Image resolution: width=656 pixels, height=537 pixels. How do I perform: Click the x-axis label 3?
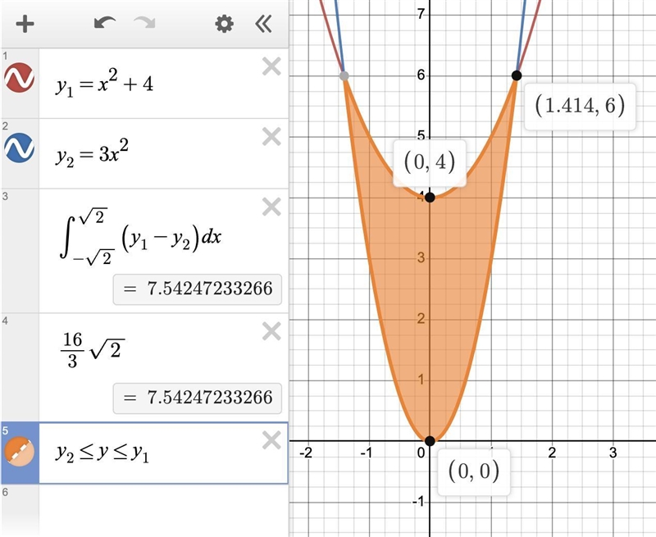[x=613, y=453]
